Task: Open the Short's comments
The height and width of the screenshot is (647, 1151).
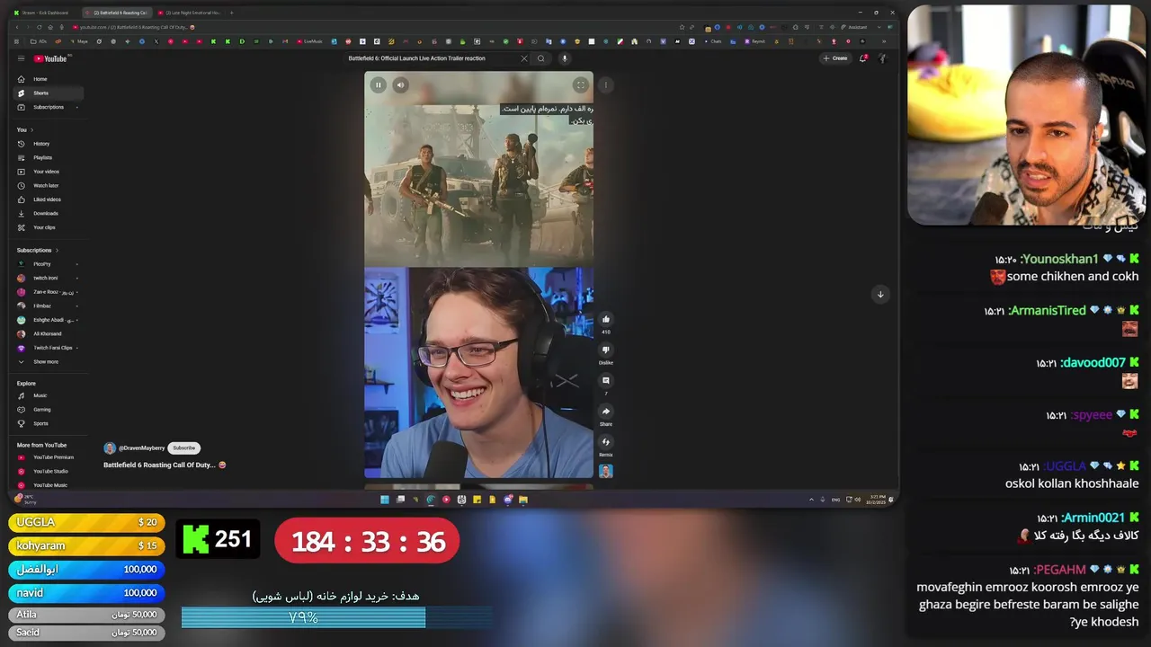Action: [x=606, y=380]
